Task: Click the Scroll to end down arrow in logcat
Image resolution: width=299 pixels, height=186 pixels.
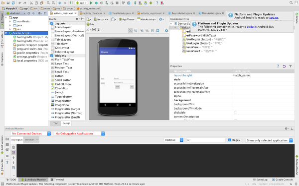Action: pyautogui.click(x=13, y=163)
